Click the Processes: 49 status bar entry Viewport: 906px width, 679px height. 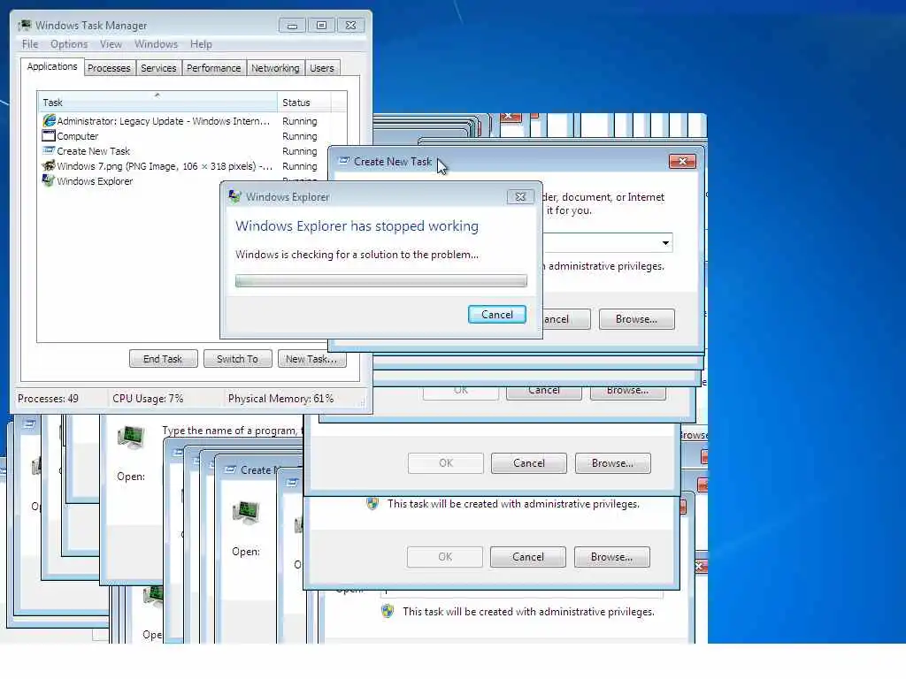(48, 399)
